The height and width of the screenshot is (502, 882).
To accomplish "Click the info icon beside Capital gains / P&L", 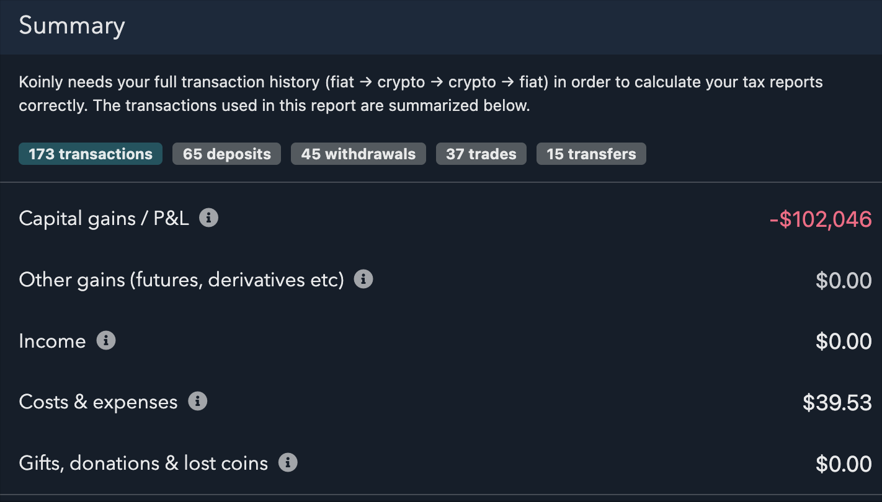I will coord(208,218).
